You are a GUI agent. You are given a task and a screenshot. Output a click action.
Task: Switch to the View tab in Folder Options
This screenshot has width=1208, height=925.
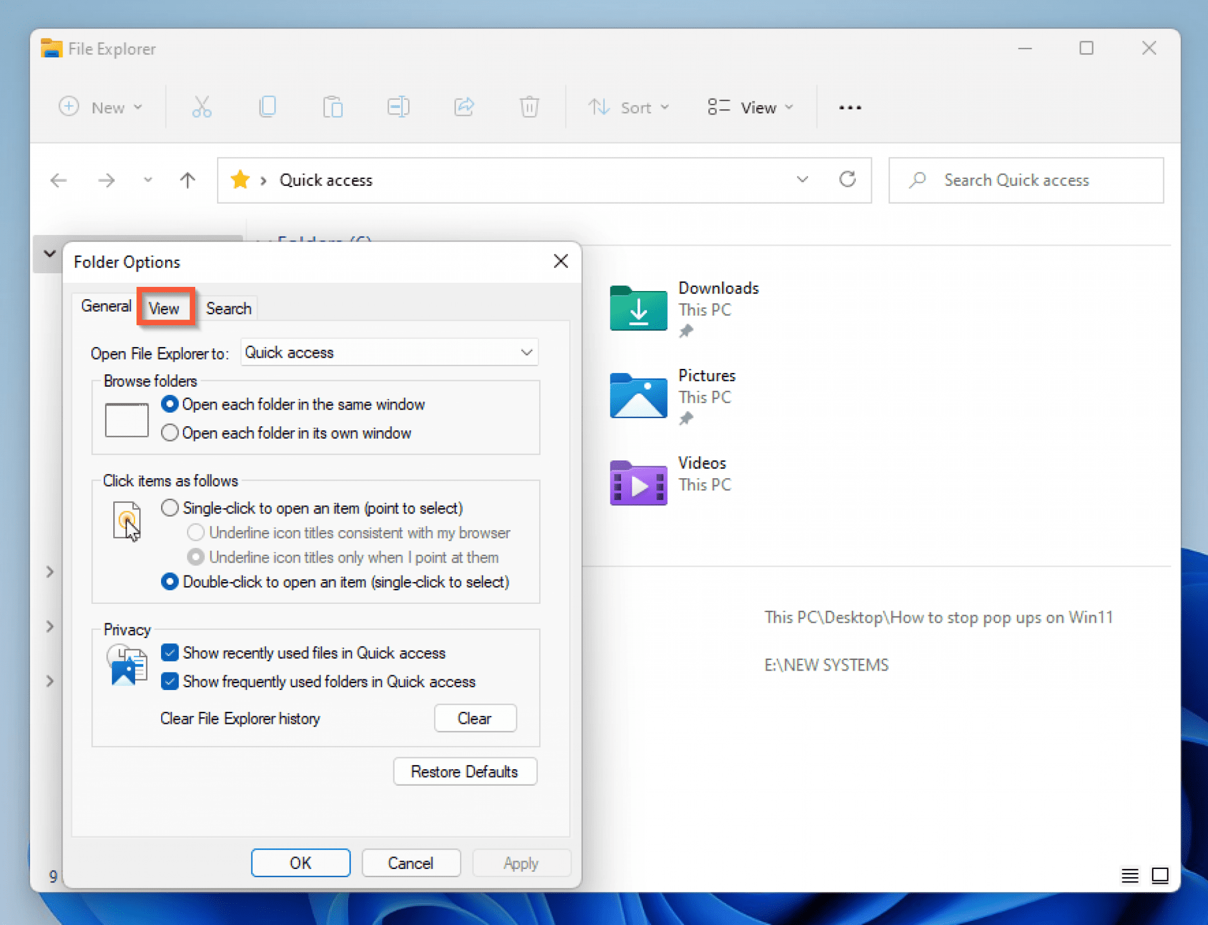(x=165, y=308)
